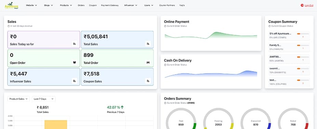Expand the Blogs menu
The image size is (317, 129).
(x=49, y=5)
